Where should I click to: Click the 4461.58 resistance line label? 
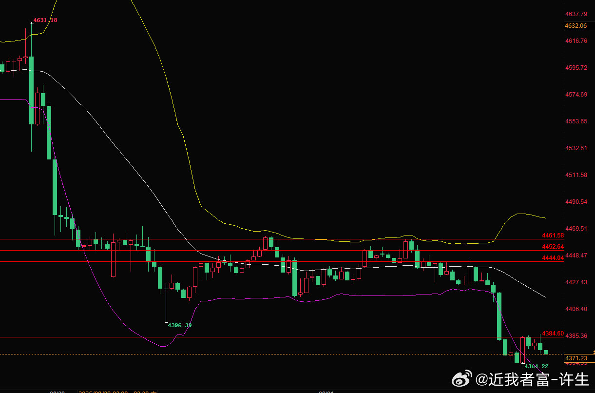(x=553, y=236)
